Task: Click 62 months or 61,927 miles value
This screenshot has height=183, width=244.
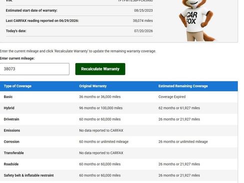Action: click(x=179, y=108)
